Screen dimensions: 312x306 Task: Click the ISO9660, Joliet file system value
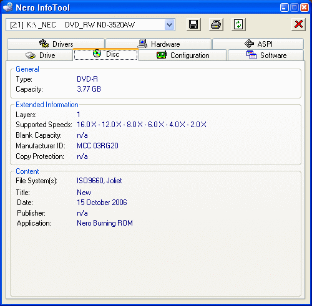(99, 181)
